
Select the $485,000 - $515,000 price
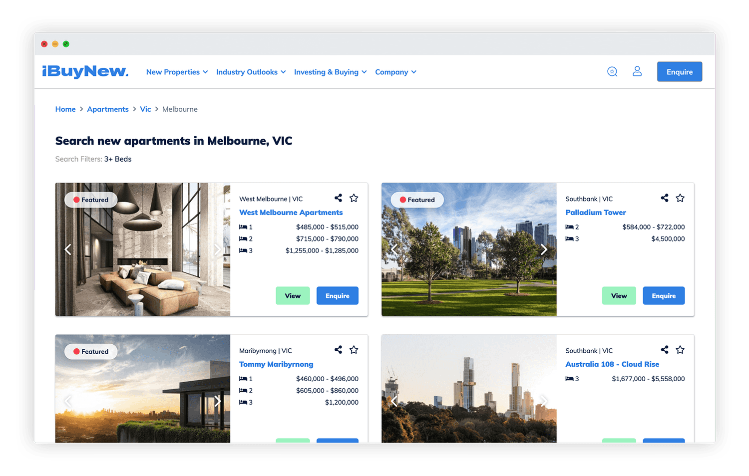point(327,227)
